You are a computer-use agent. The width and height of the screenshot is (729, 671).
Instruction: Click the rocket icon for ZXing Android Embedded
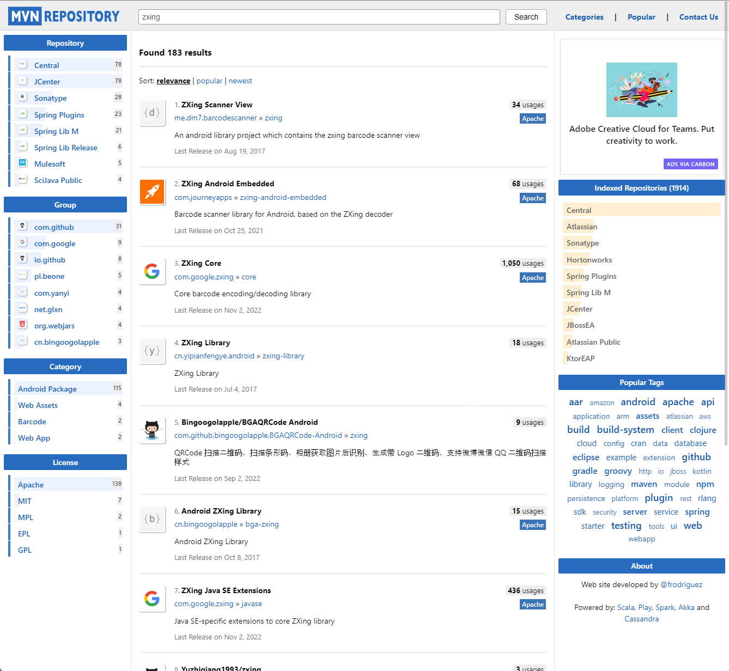click(x=152, y=192)
